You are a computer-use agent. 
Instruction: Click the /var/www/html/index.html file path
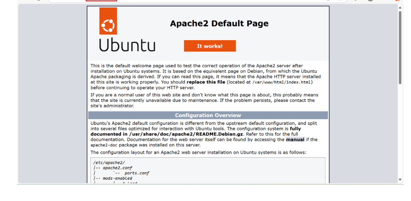[282, 82]
